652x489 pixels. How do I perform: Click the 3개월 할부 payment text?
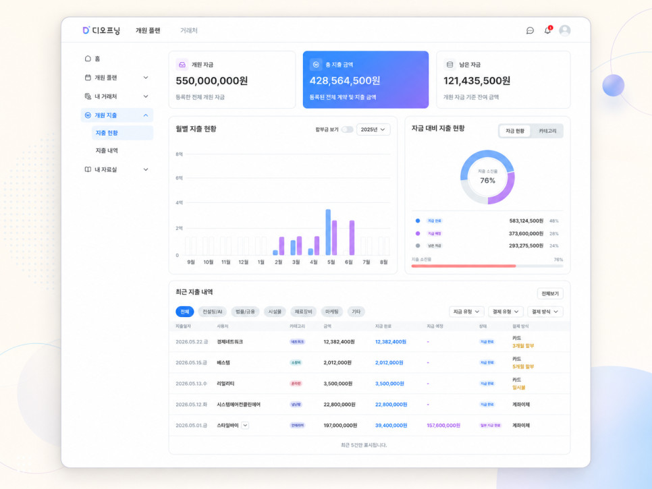(523, 345)
